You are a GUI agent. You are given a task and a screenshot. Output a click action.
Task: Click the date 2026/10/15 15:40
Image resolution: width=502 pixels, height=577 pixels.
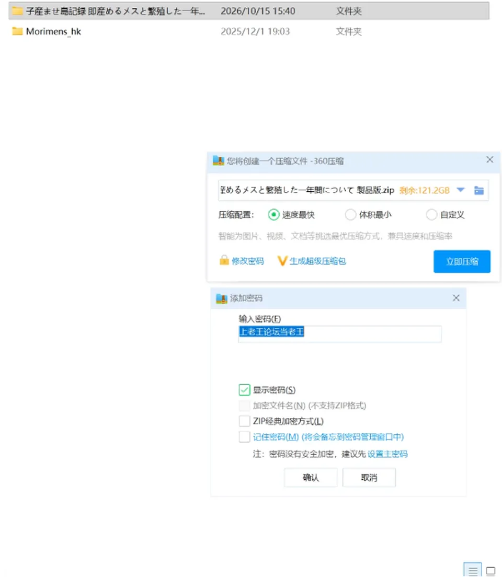point(258,11)
